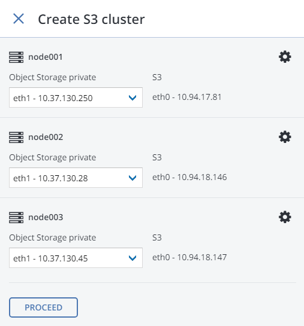The height and width of the screenshot is (326, 304).
Task: Open settings gear for node002
Action: 285,137
